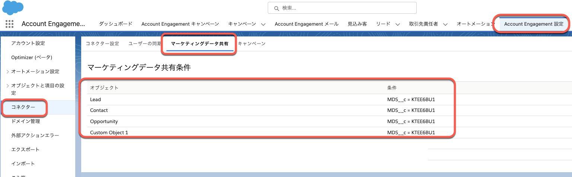The height and width of the screenshot is (177, 572).
Task: Open the App Launcher grid icon
Action: click(9, 24)
